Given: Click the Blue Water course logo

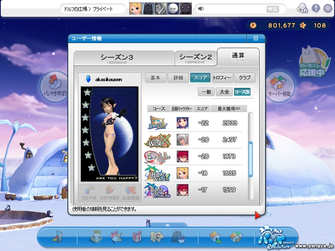Looking at the screenshot, I should click(157, 173).
